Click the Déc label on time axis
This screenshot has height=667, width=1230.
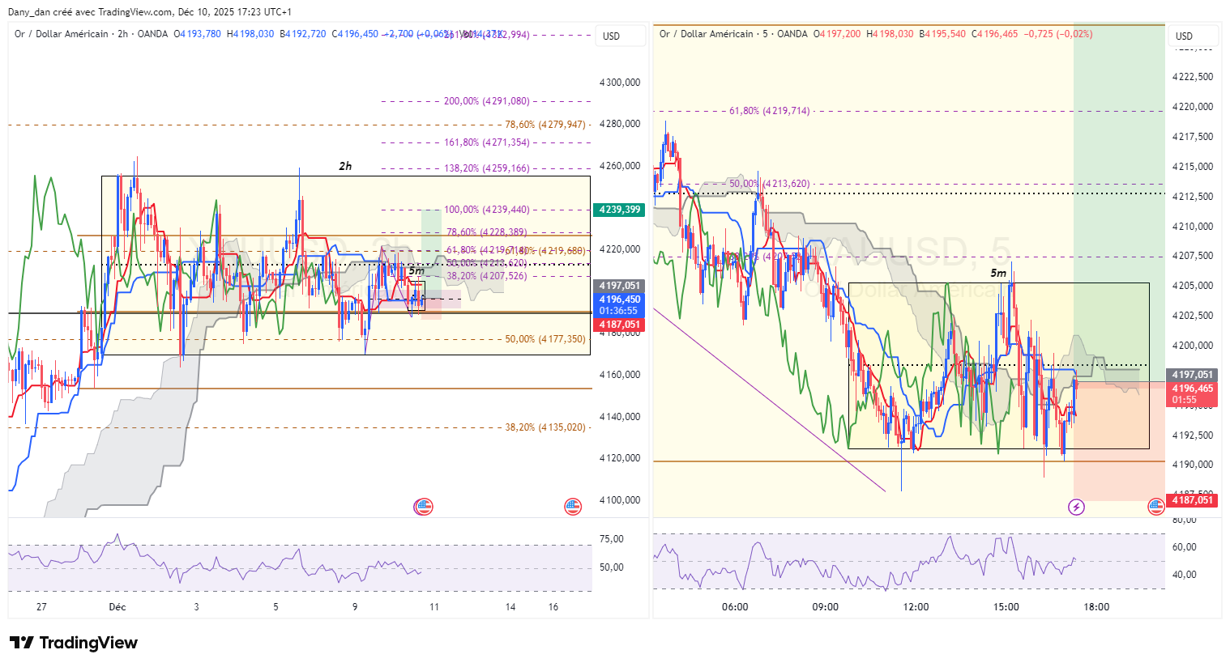(x=117, y=607)
